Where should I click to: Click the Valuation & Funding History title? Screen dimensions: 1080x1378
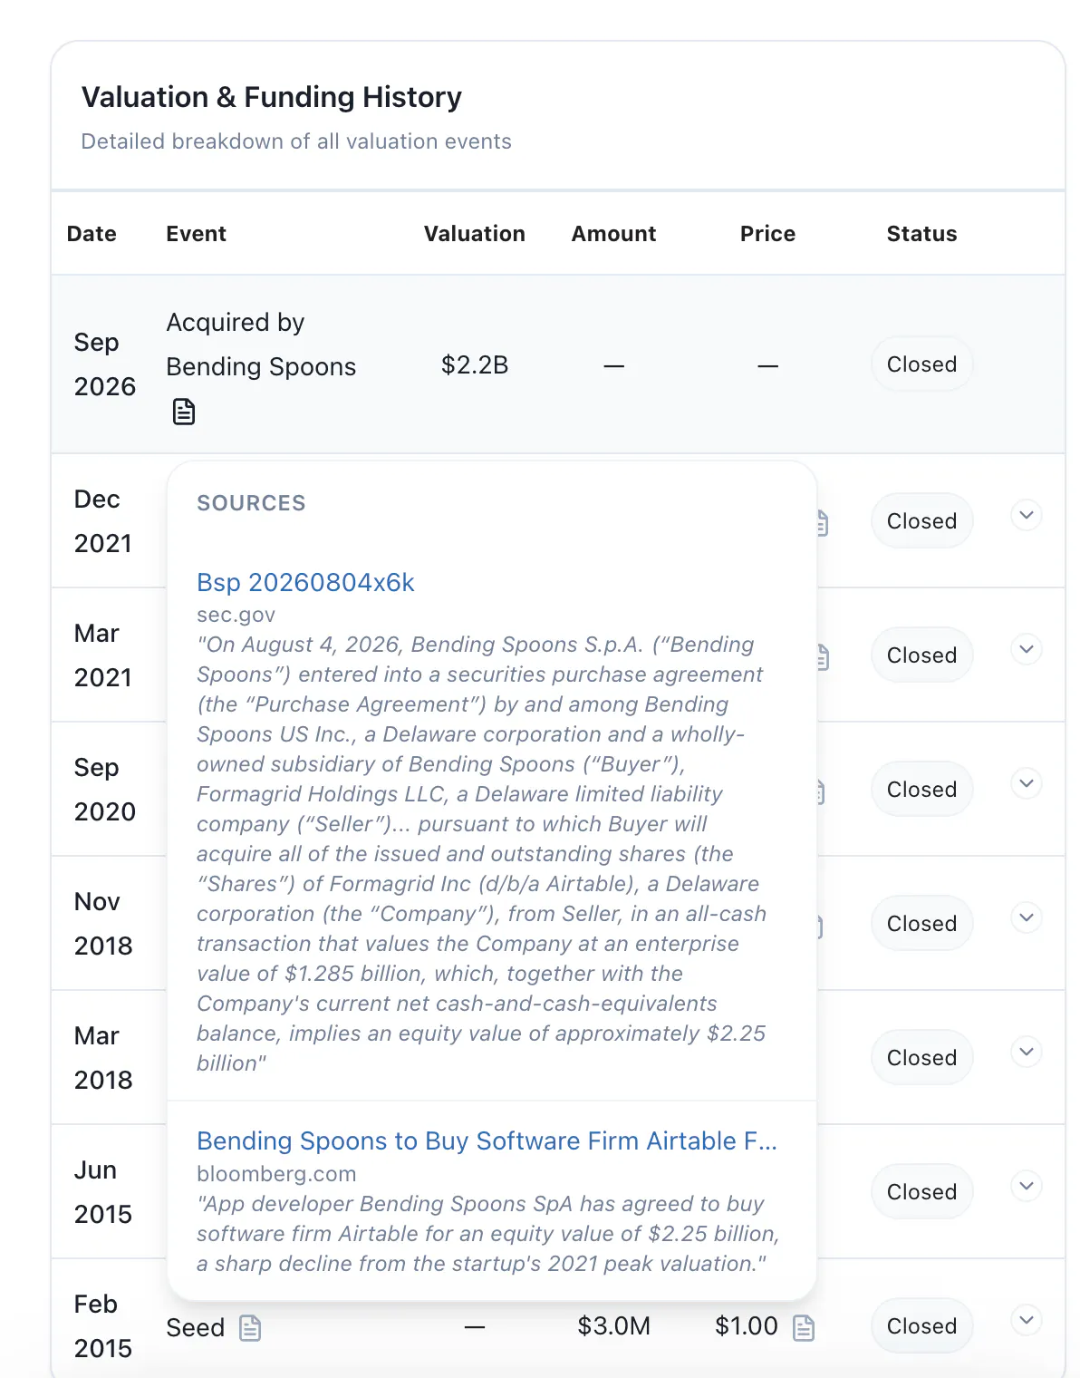click(x=272, y=97)
